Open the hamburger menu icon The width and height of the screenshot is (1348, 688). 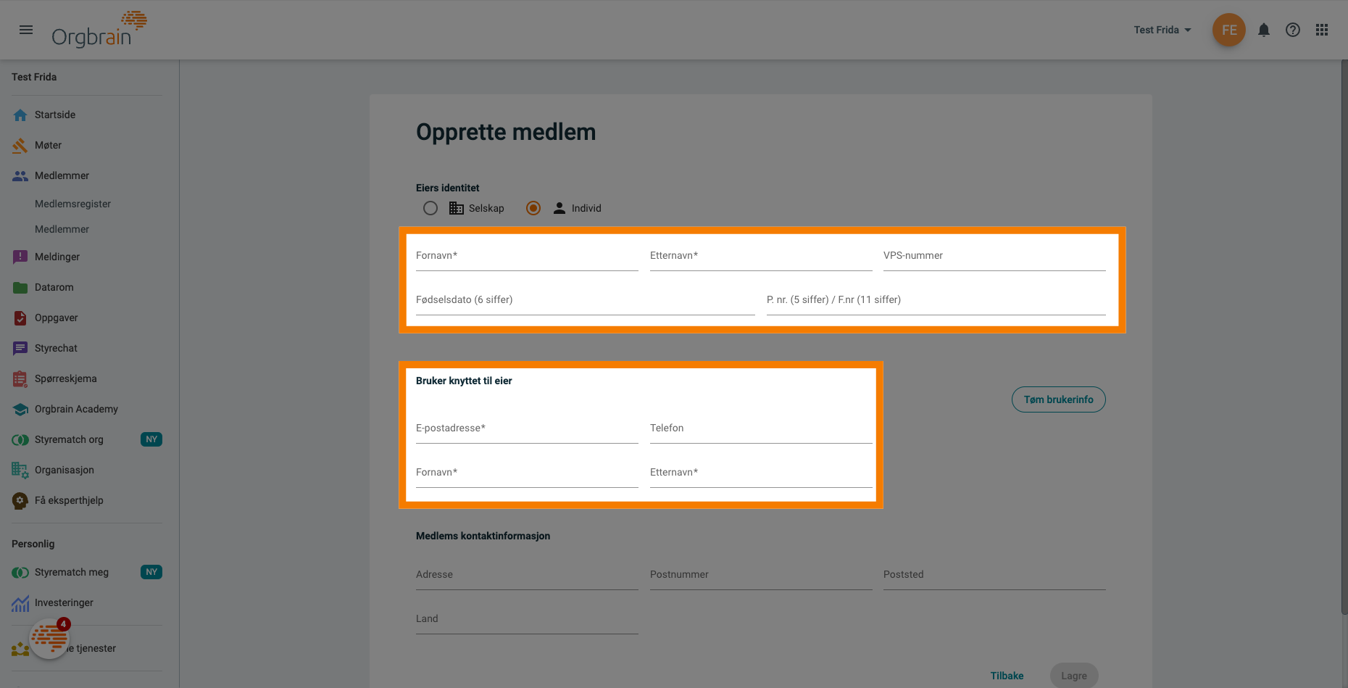coord(26,30)
